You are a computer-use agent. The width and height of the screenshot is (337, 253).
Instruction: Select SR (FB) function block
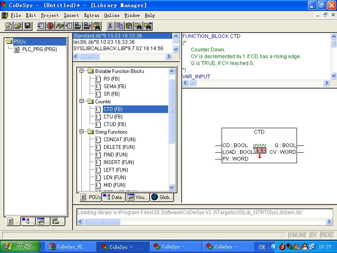click(x=112, y=94)
